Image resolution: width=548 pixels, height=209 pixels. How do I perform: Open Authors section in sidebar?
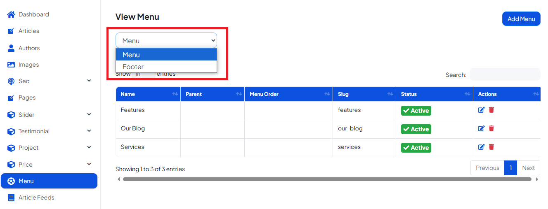(x=29, y=48)
